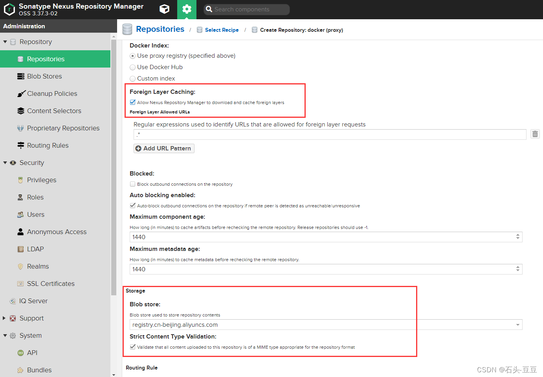Open Anonymous Access settings
Image resolution: width=543 pixels, height=377 pixels.
tap(55, 232)
